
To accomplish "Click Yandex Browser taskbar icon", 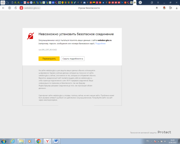I will point(47,141).
